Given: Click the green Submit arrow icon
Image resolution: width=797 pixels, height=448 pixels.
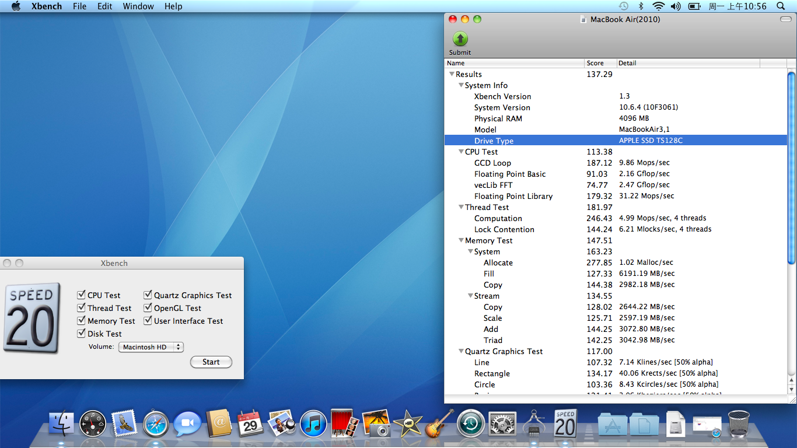Looking at the screenshot, I should click(460, 39).
